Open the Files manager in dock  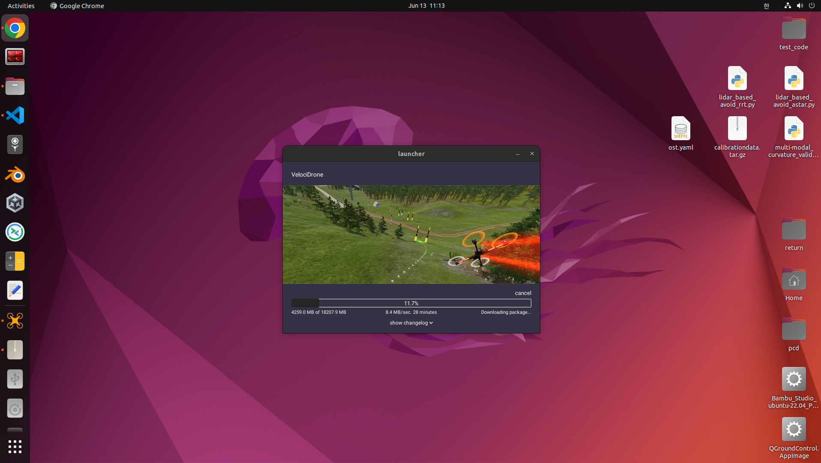15,86
